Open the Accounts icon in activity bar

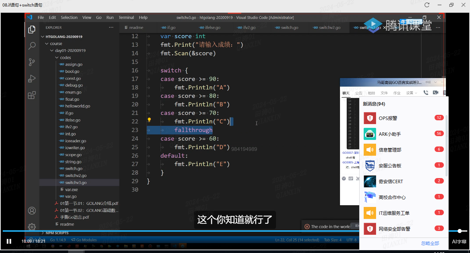[32, 210]
